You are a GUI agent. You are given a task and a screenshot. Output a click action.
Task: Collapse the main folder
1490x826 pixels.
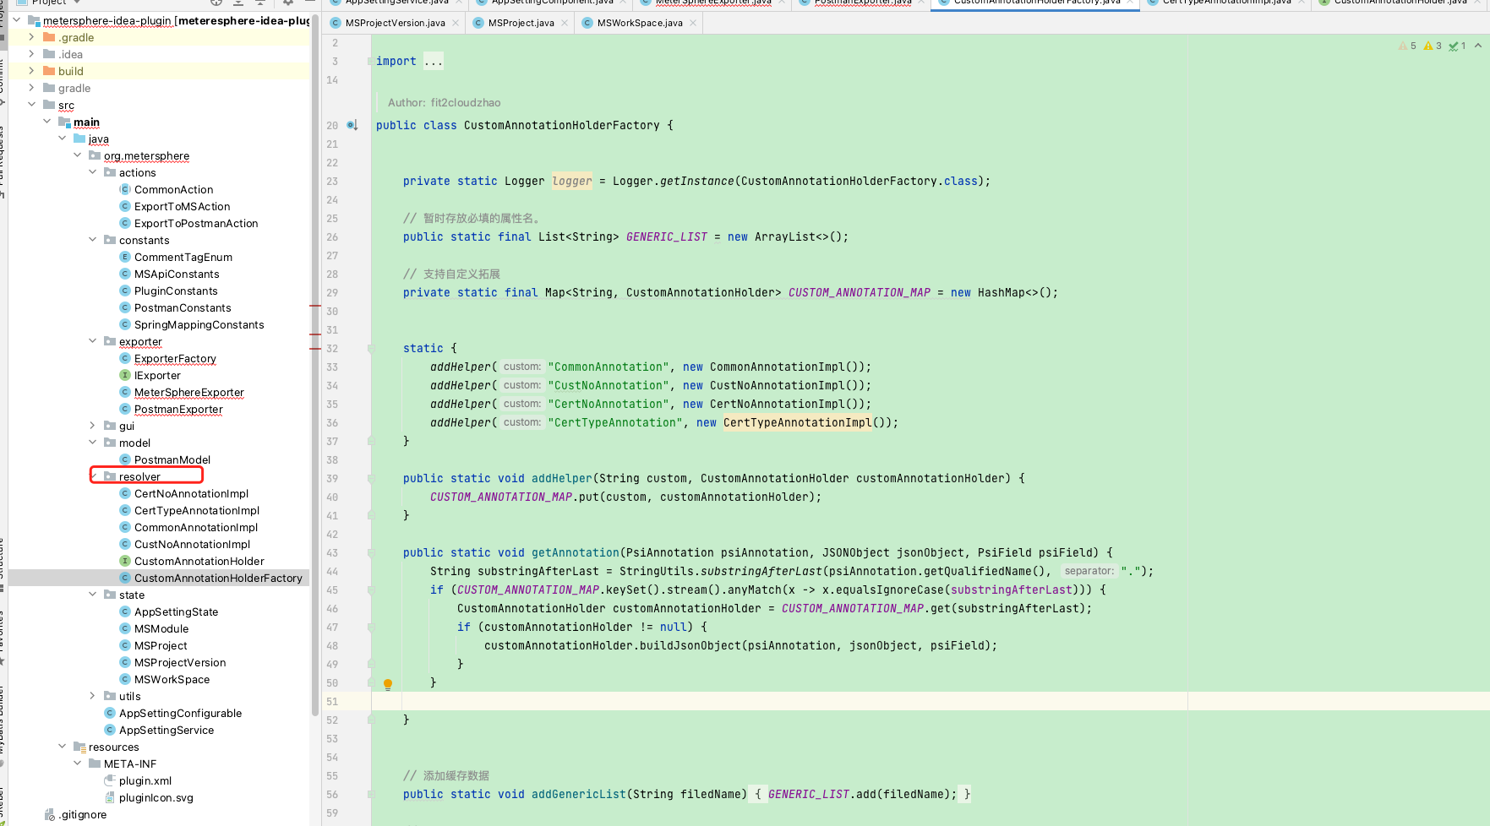(x=46, y=122)
